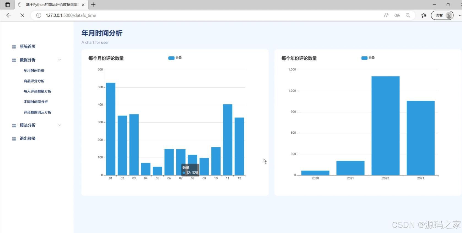Toggle 数量 legend swatch in yearly chart

point(364,58)
